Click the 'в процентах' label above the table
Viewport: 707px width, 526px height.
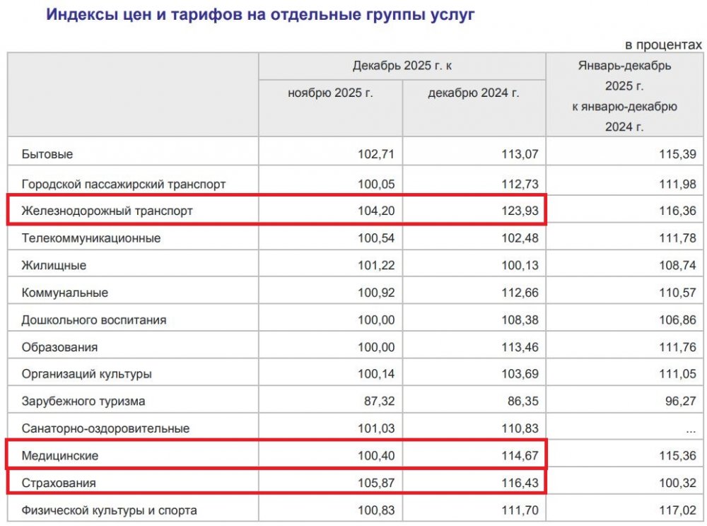click(663, 45)
